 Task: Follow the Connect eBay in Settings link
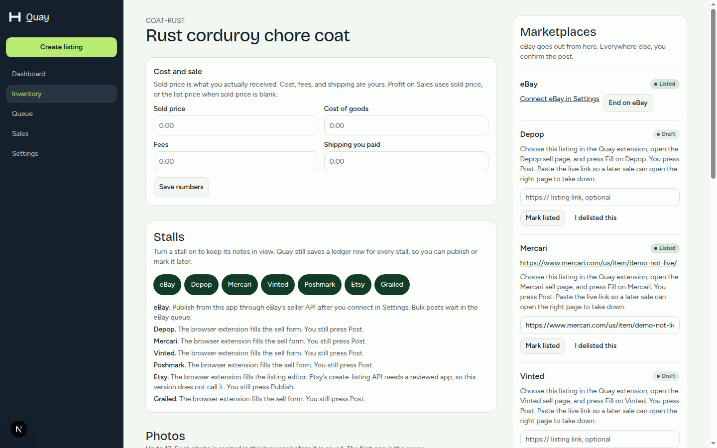(x=560, y=99)
